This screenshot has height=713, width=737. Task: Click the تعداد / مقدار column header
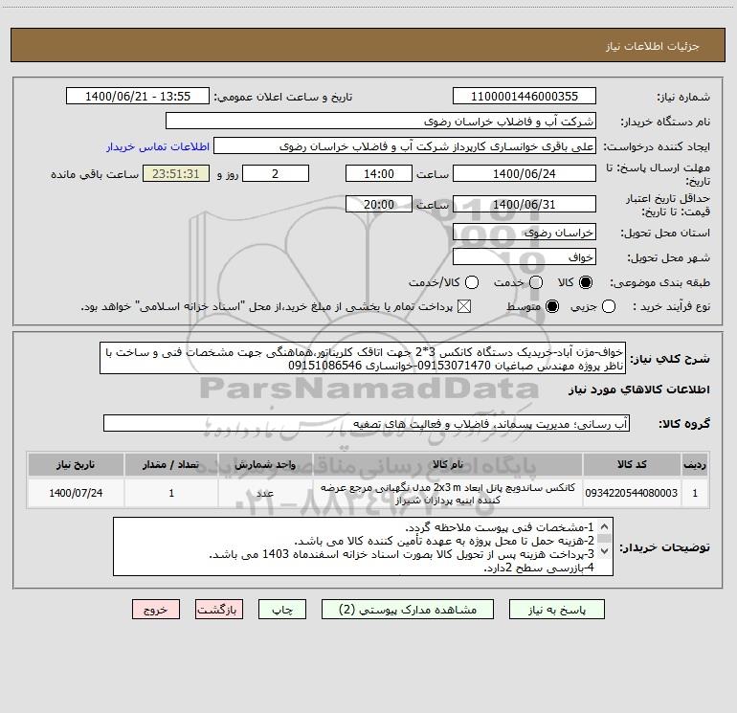[171, 464]
